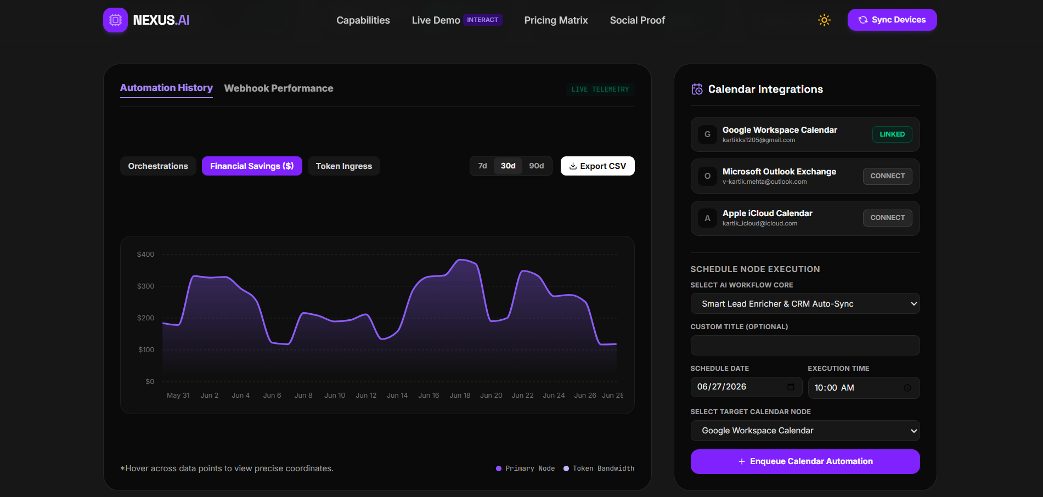
Task: Click the kartikks1205@gmail.com address
Action: point(758,140)
